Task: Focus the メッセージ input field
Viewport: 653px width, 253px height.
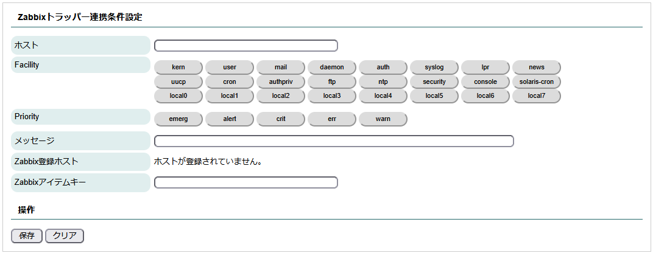Action: 334,141
